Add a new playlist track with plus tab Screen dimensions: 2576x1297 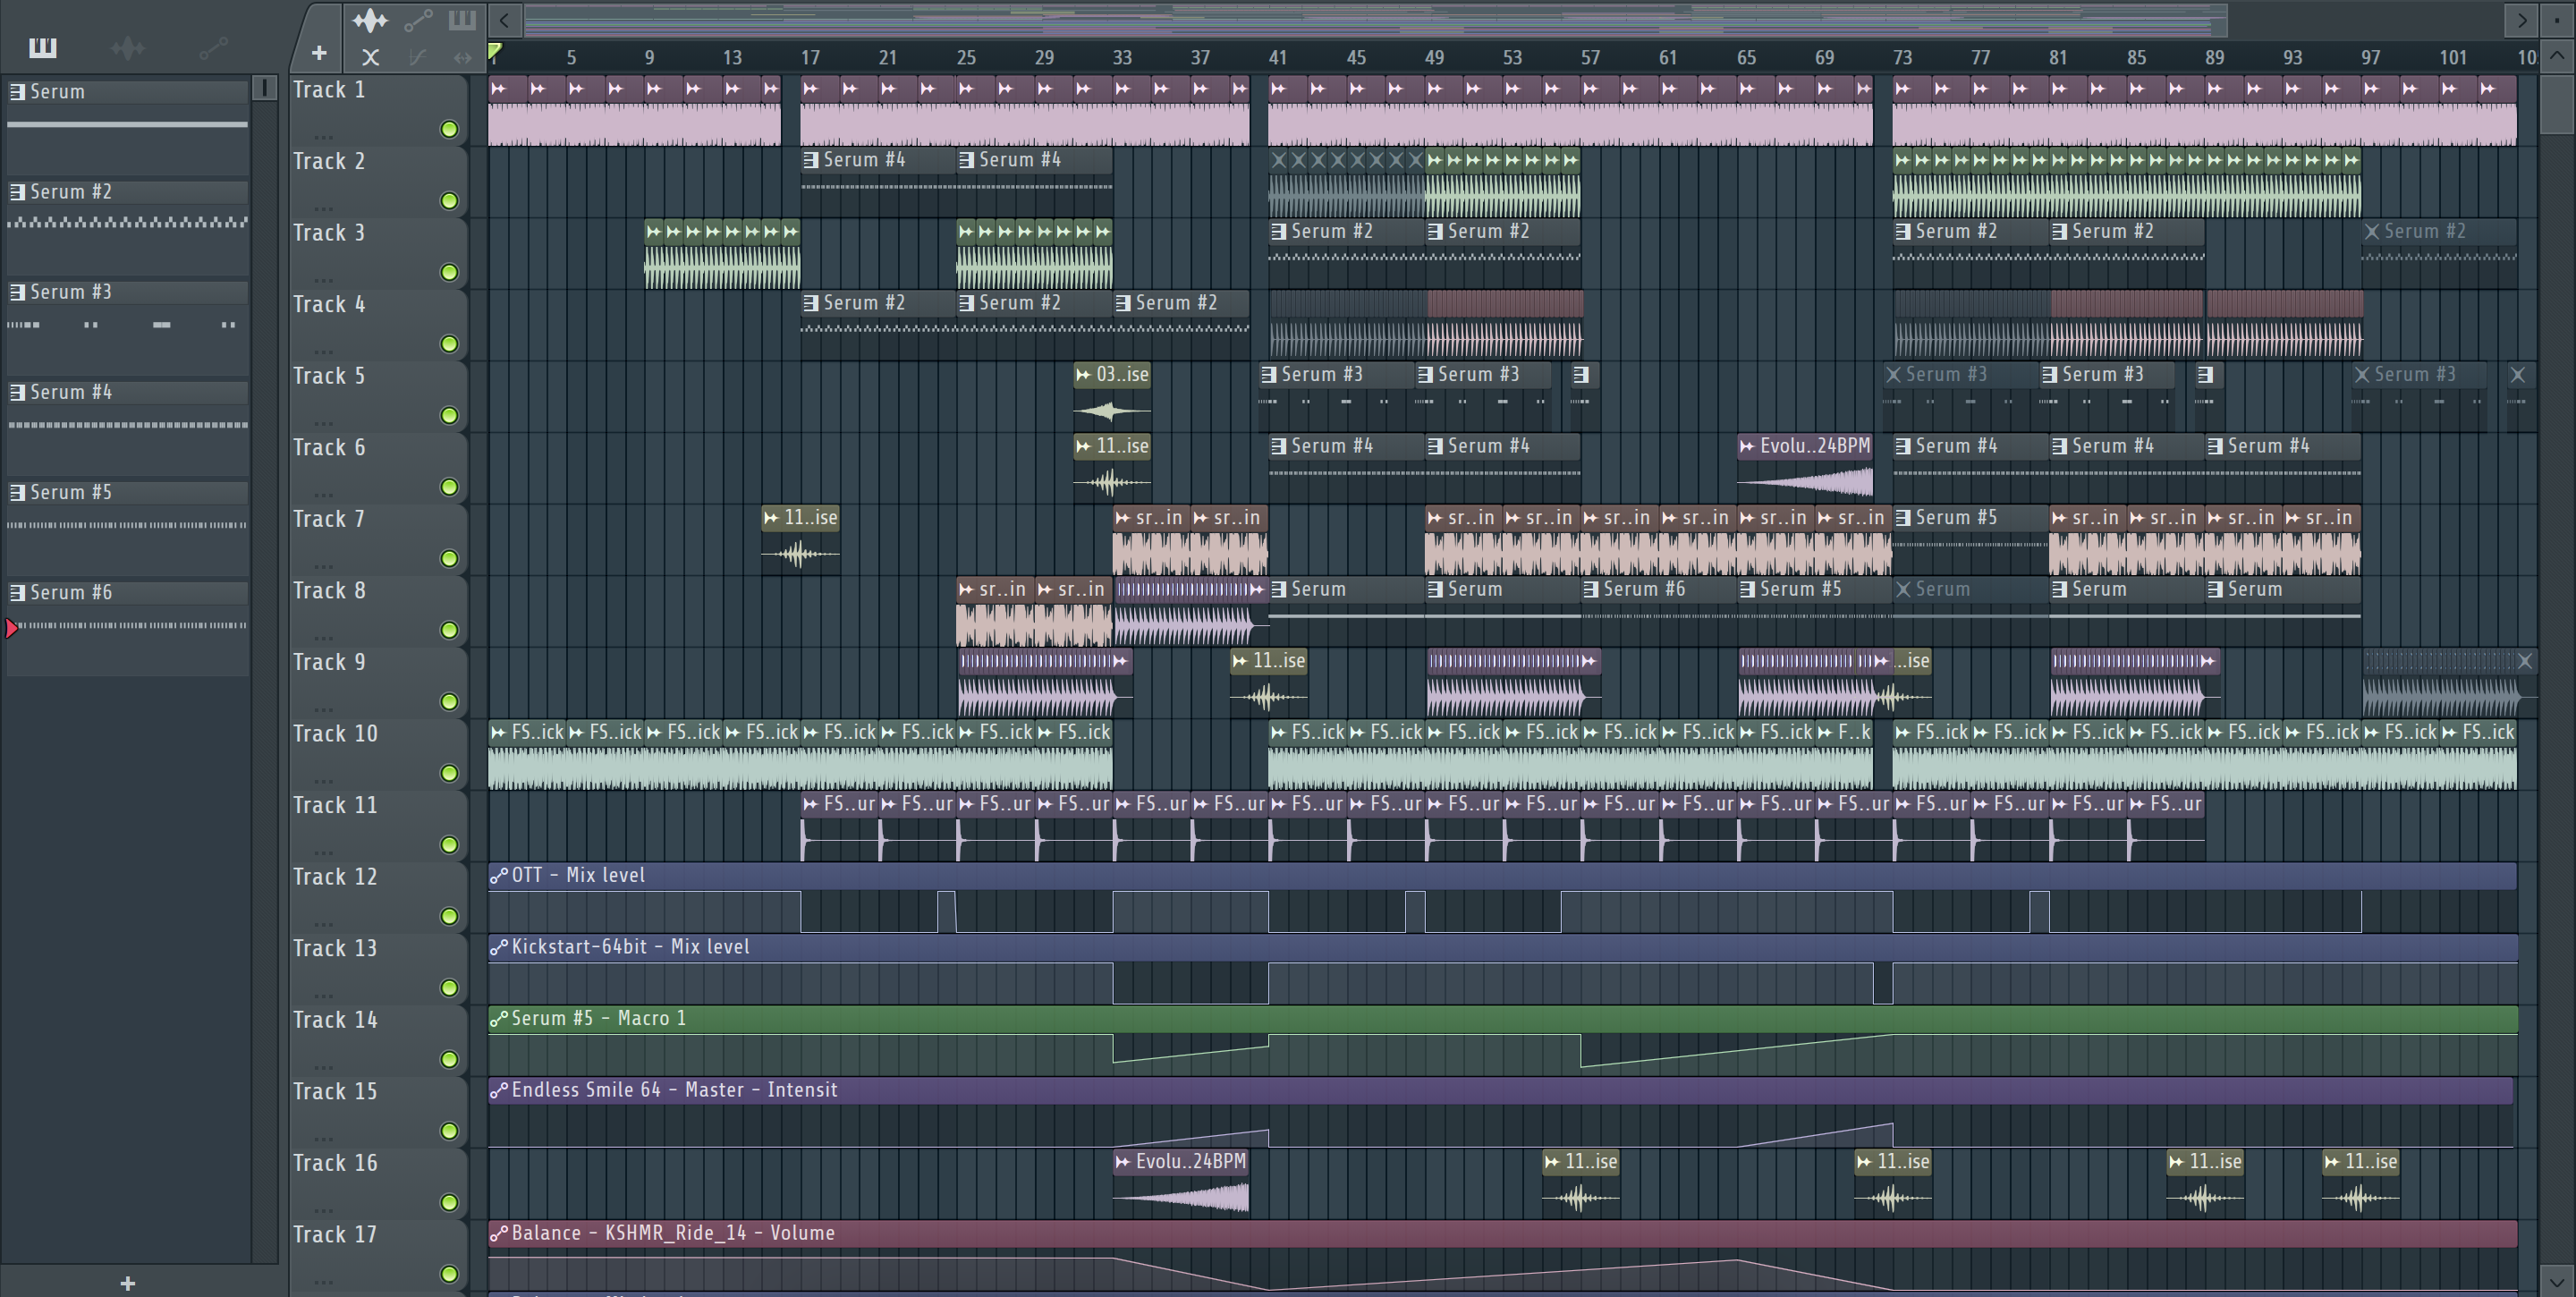click(318, 53)
